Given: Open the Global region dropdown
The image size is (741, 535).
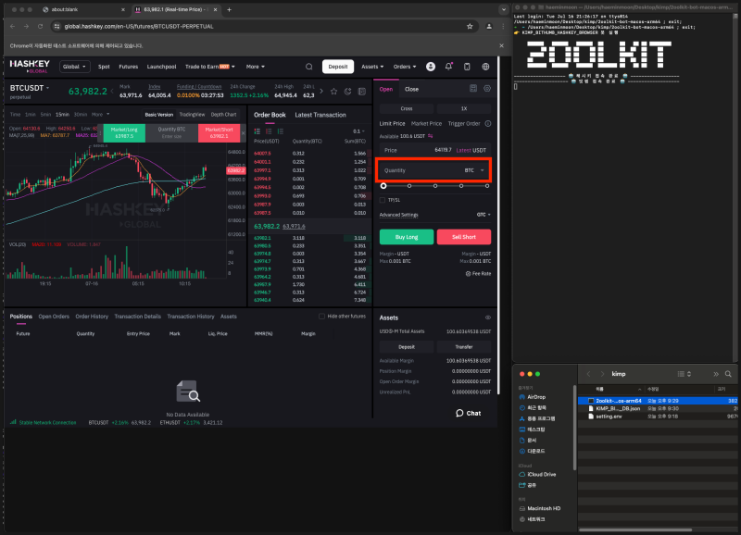Looking at the screenshot, I should point(74,67).
